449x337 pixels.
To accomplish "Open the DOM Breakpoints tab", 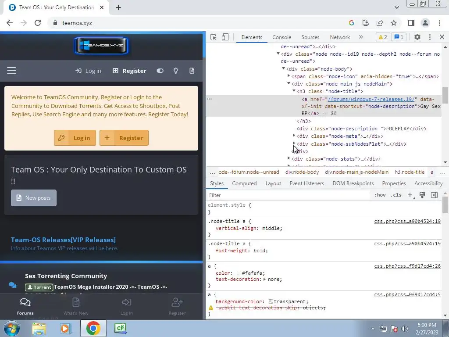I will point(353,183).
